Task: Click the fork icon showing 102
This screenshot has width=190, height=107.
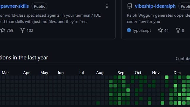Action: tap(23, 30)
